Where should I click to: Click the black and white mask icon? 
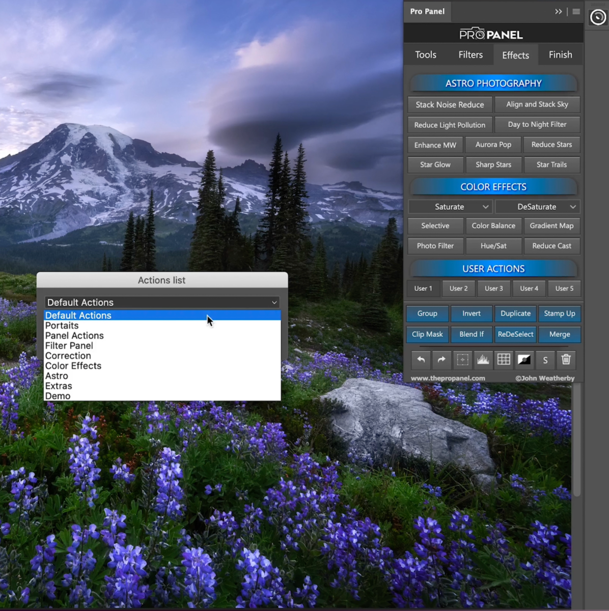pyautogui.click(x=524, y=360)
